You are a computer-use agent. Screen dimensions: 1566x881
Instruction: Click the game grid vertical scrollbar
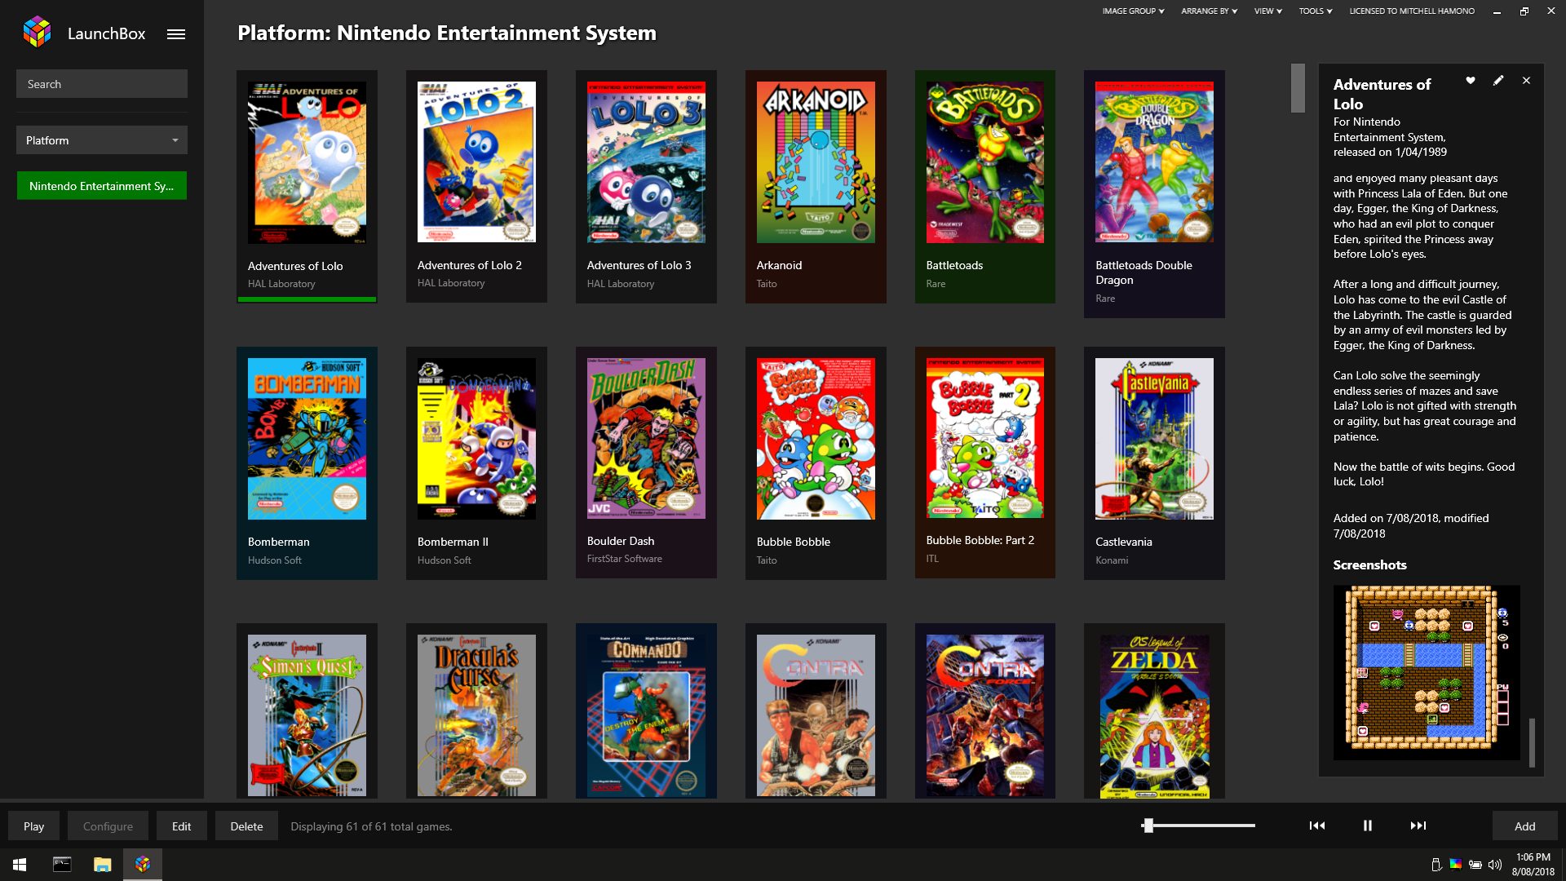tap(1298, 88)
